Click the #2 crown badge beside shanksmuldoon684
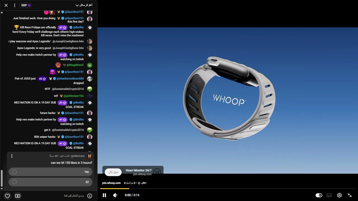Viewport: 358px width, 201px height. click(42, 79)
